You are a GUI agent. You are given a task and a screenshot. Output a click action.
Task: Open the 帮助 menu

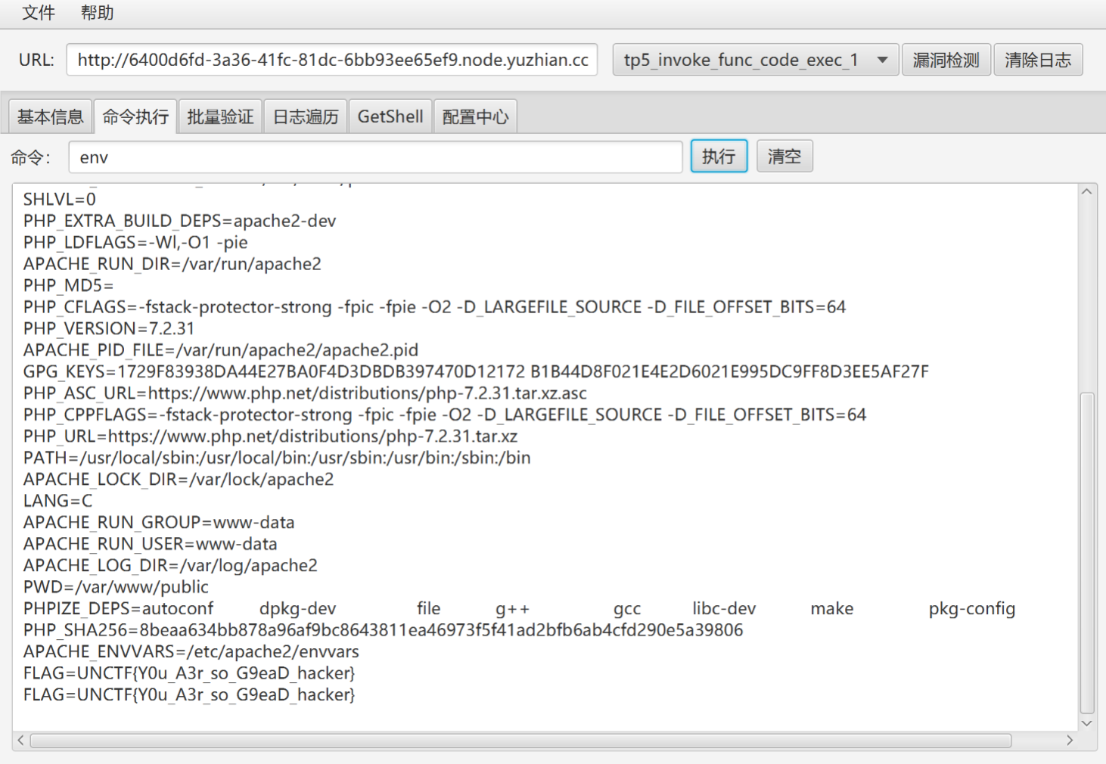coord(97,13)
